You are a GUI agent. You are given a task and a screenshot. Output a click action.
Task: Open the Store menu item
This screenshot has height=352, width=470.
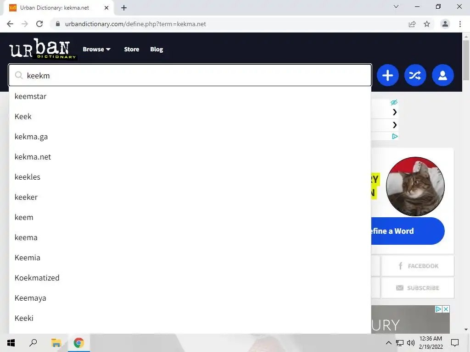tap(132, 49)
